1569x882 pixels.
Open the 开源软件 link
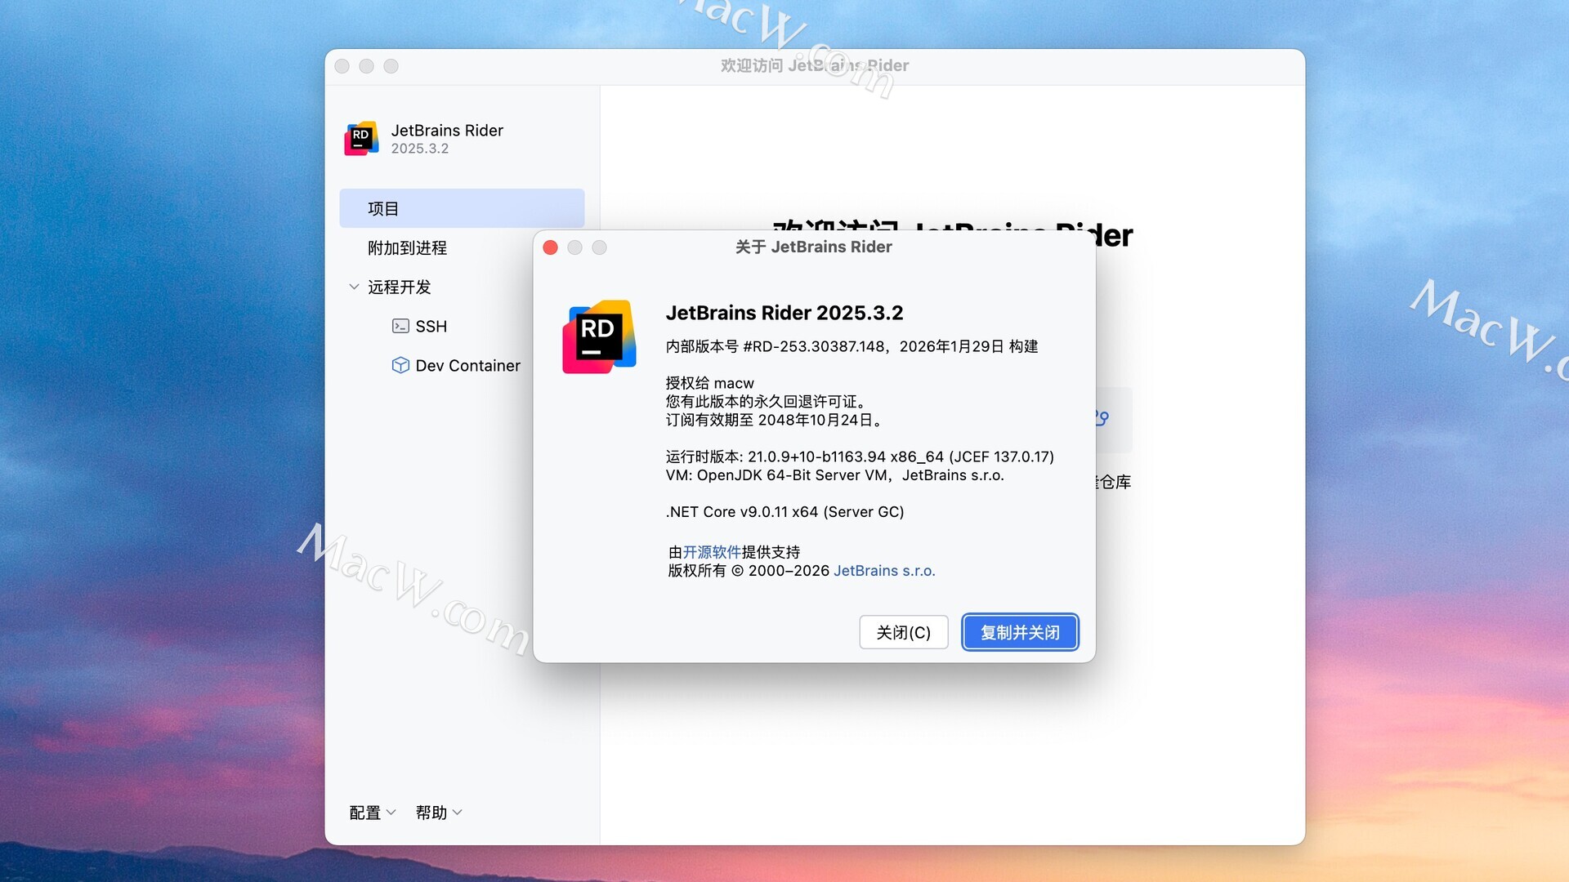(x=711, y=552)
